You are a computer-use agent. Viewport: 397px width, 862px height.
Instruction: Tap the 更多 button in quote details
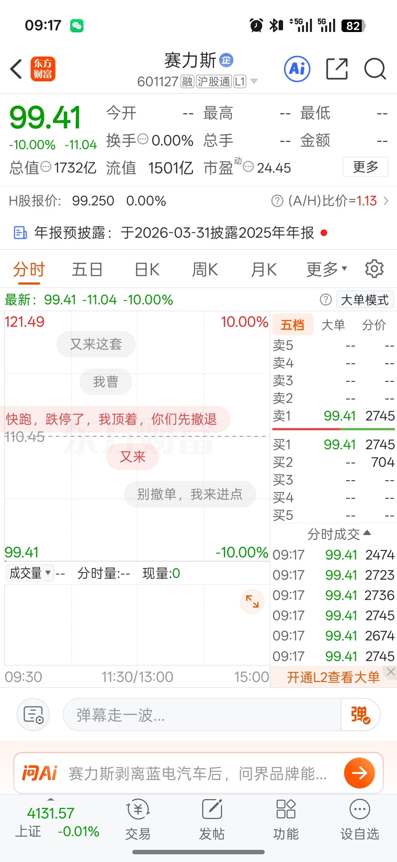(365, 167)
